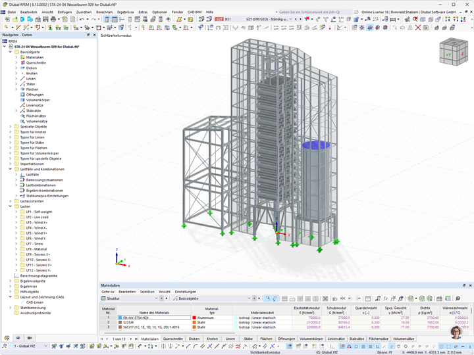Screen dimensions: 474x355
Task: Click the Dlubal cloud icon in the toolbar
Action: click(x=22, y=19)
